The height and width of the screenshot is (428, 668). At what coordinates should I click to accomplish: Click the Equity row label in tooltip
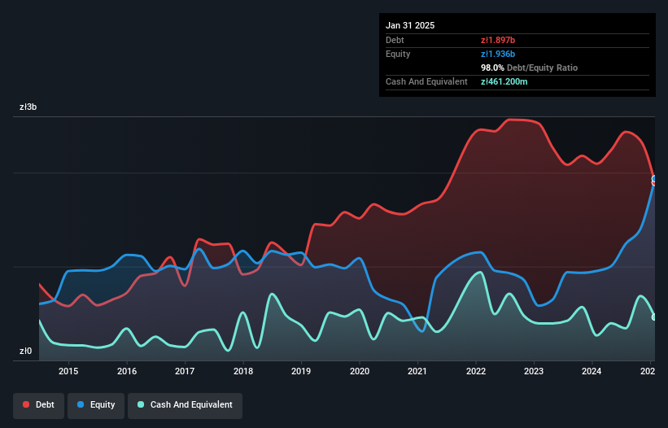click(398, 54)
